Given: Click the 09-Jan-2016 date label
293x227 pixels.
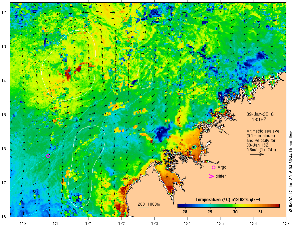Looking at the screenshot, I should point(260,114).
